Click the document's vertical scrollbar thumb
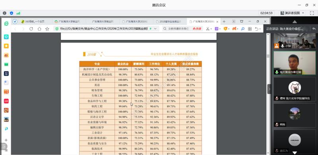 268,56
